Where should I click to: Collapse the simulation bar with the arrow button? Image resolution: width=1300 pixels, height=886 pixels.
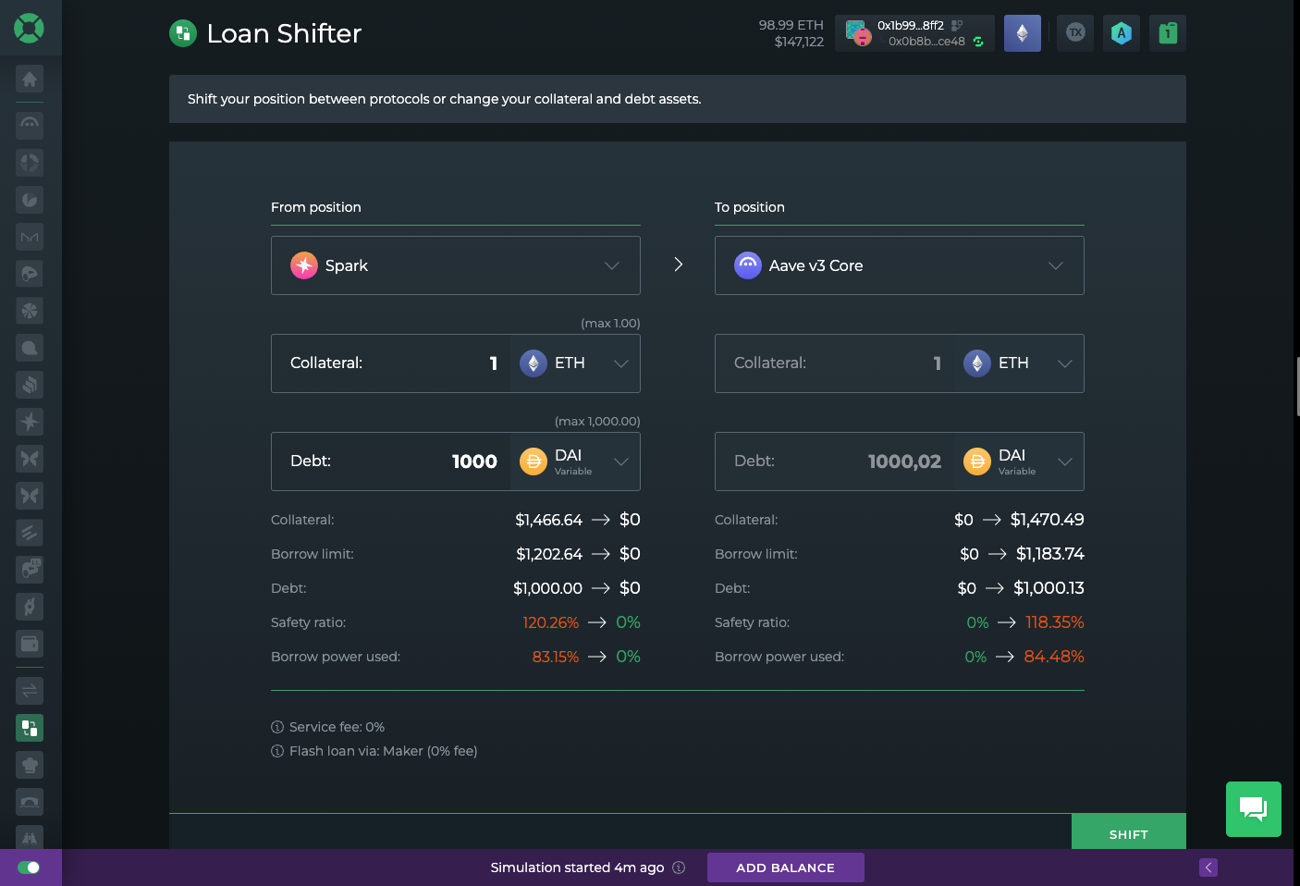[x=1208, y=868]
